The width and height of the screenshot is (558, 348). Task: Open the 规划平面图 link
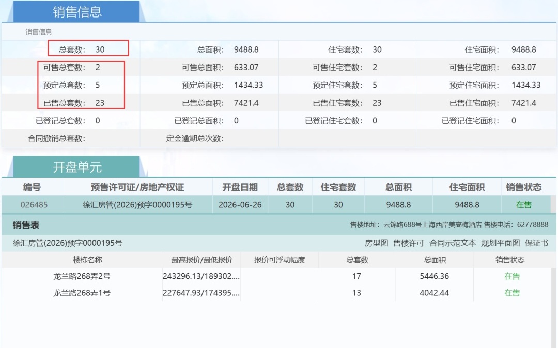click(500, 243)
